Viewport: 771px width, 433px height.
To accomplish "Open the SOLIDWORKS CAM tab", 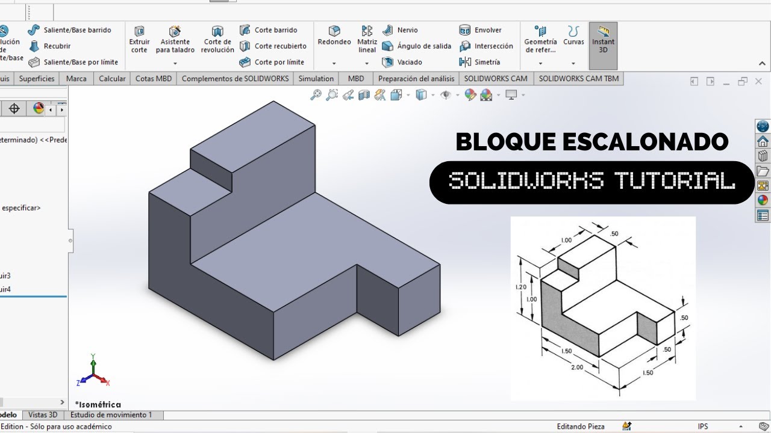I will point(496,78).
